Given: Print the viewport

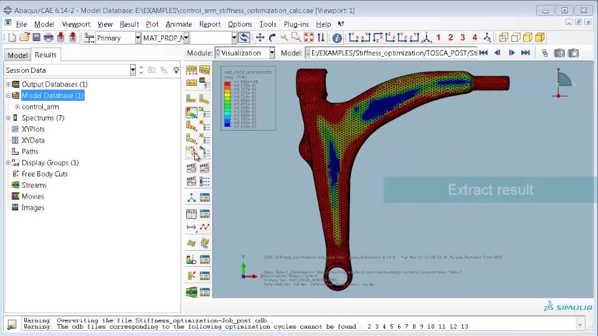Looking at the screenshot, I should pyautogui.click(x=49, y=37).
